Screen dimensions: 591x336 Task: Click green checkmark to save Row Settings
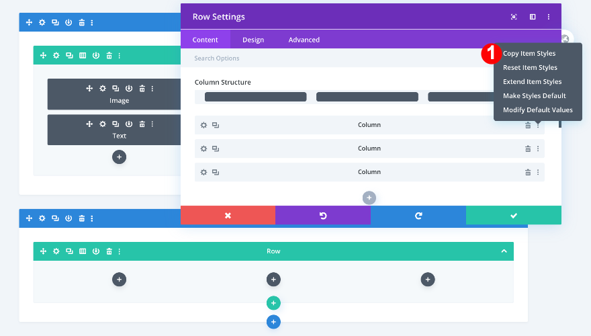(x=514, y=215)
